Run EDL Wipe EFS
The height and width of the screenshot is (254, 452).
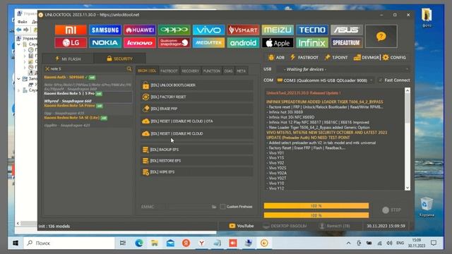coord(197,172)
